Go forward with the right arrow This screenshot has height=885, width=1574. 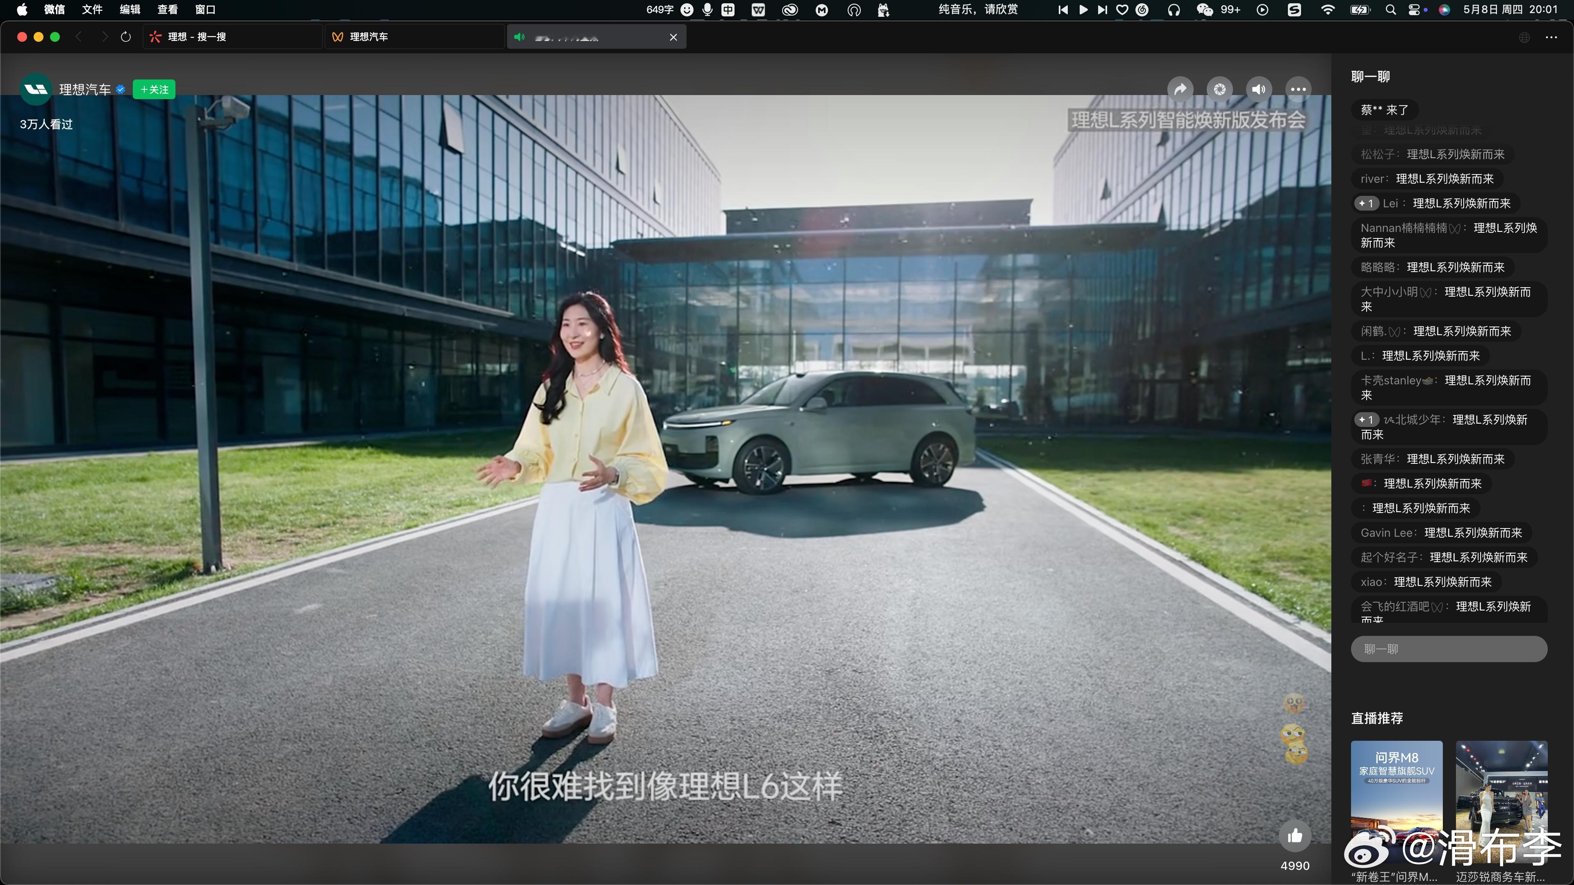105,36
